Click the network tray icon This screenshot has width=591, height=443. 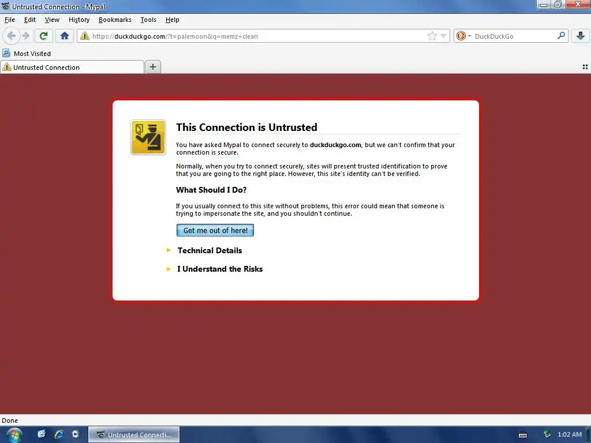[547, 435]
